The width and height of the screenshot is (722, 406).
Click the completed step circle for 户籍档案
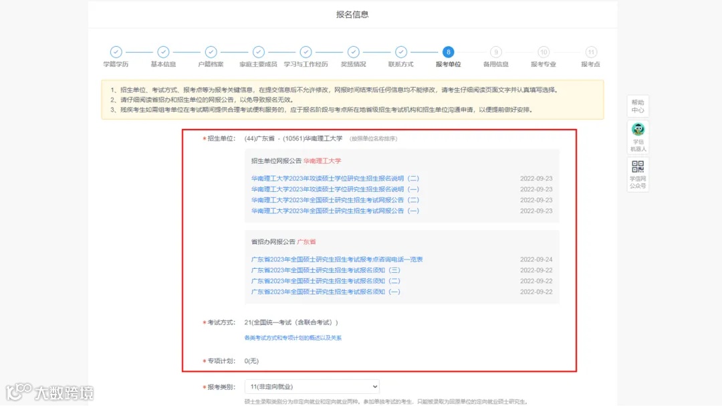[x=211, y=52]
